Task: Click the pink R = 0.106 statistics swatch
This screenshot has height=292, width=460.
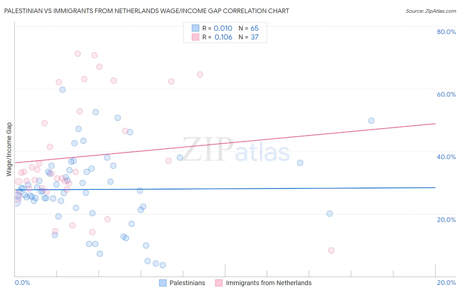Action: point(195,37)
